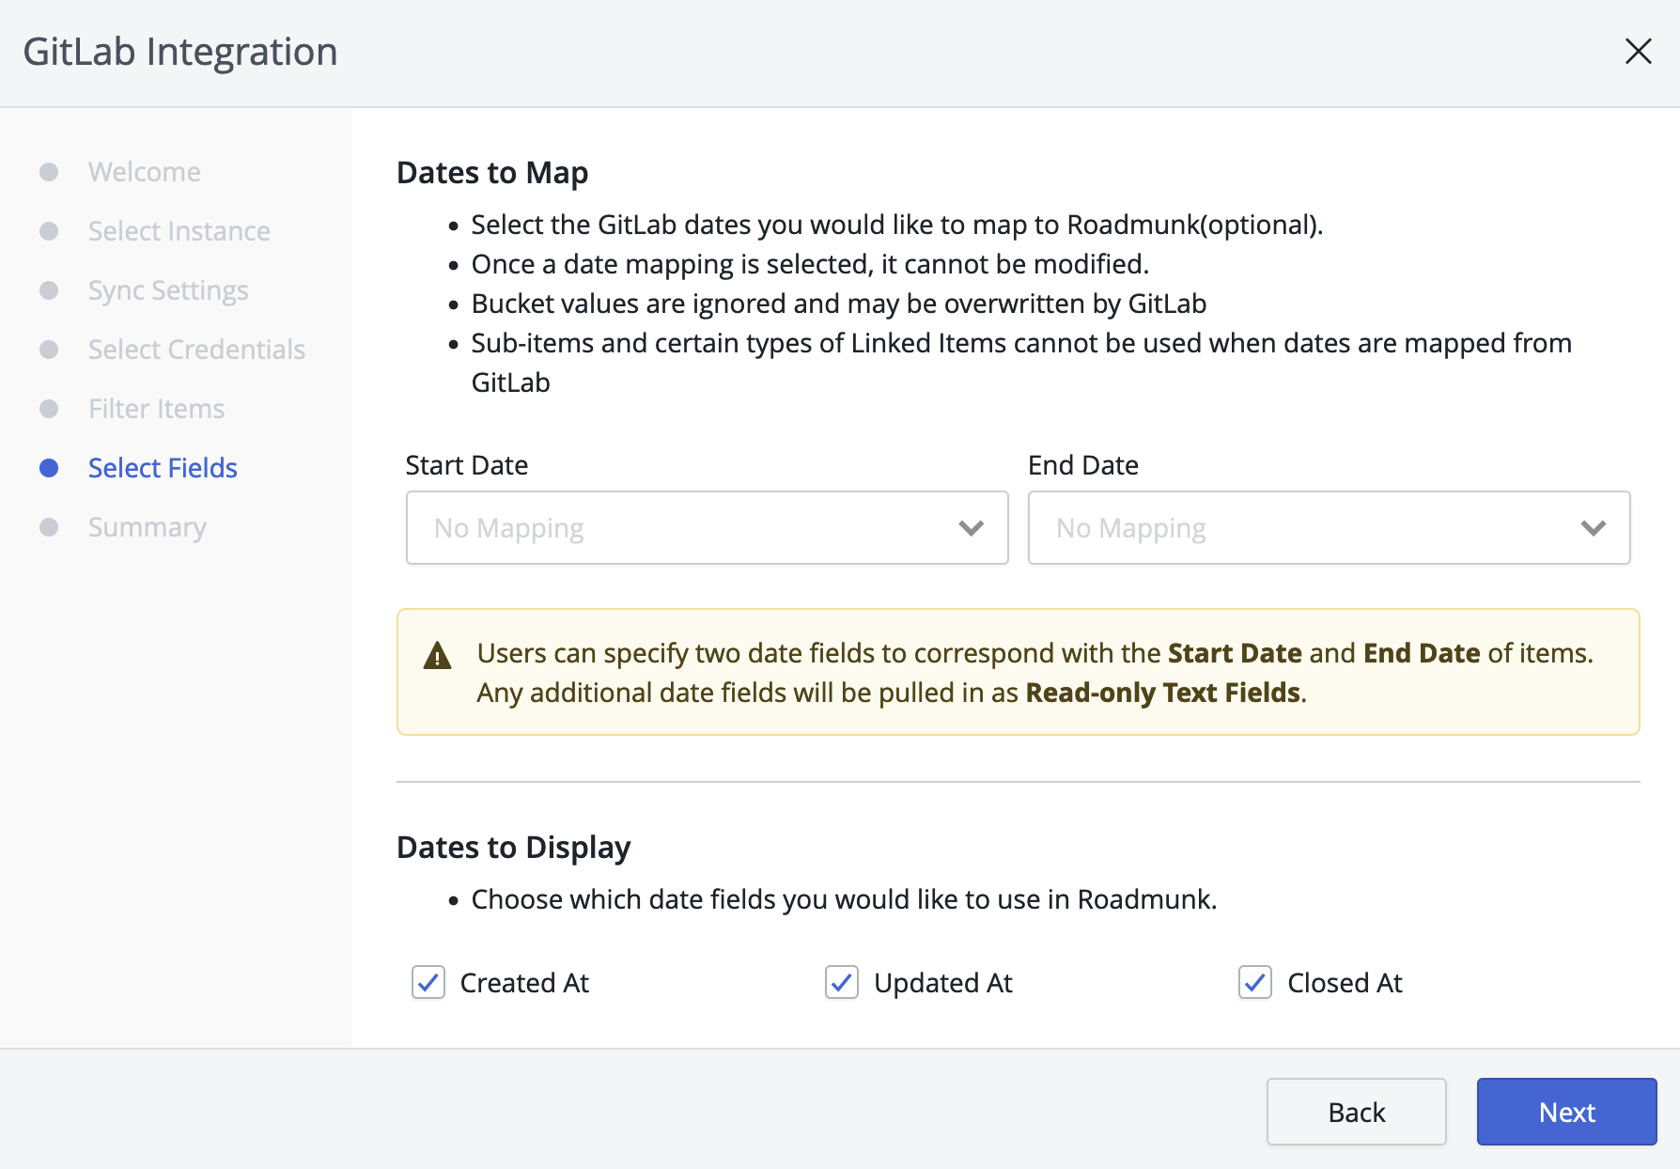Click the Select Credentials step dot

[49, 350]
